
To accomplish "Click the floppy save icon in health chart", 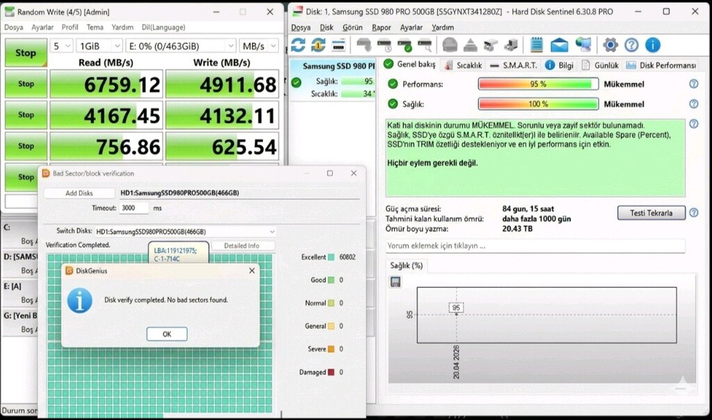I will point(396,282).
